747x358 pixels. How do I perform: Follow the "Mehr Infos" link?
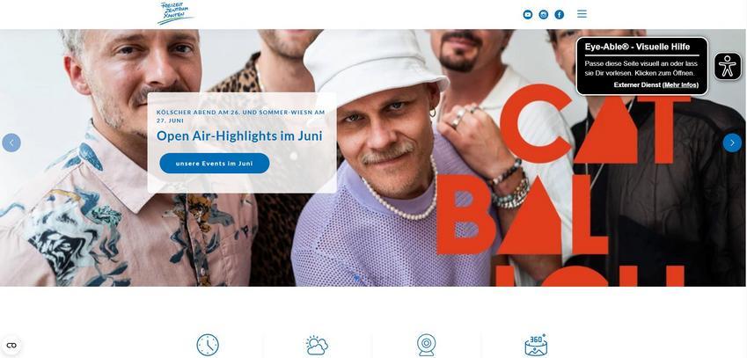[680, 84]
